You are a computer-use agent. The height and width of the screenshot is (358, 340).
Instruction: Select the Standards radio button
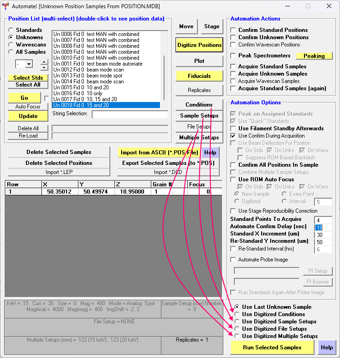[11, 30]
